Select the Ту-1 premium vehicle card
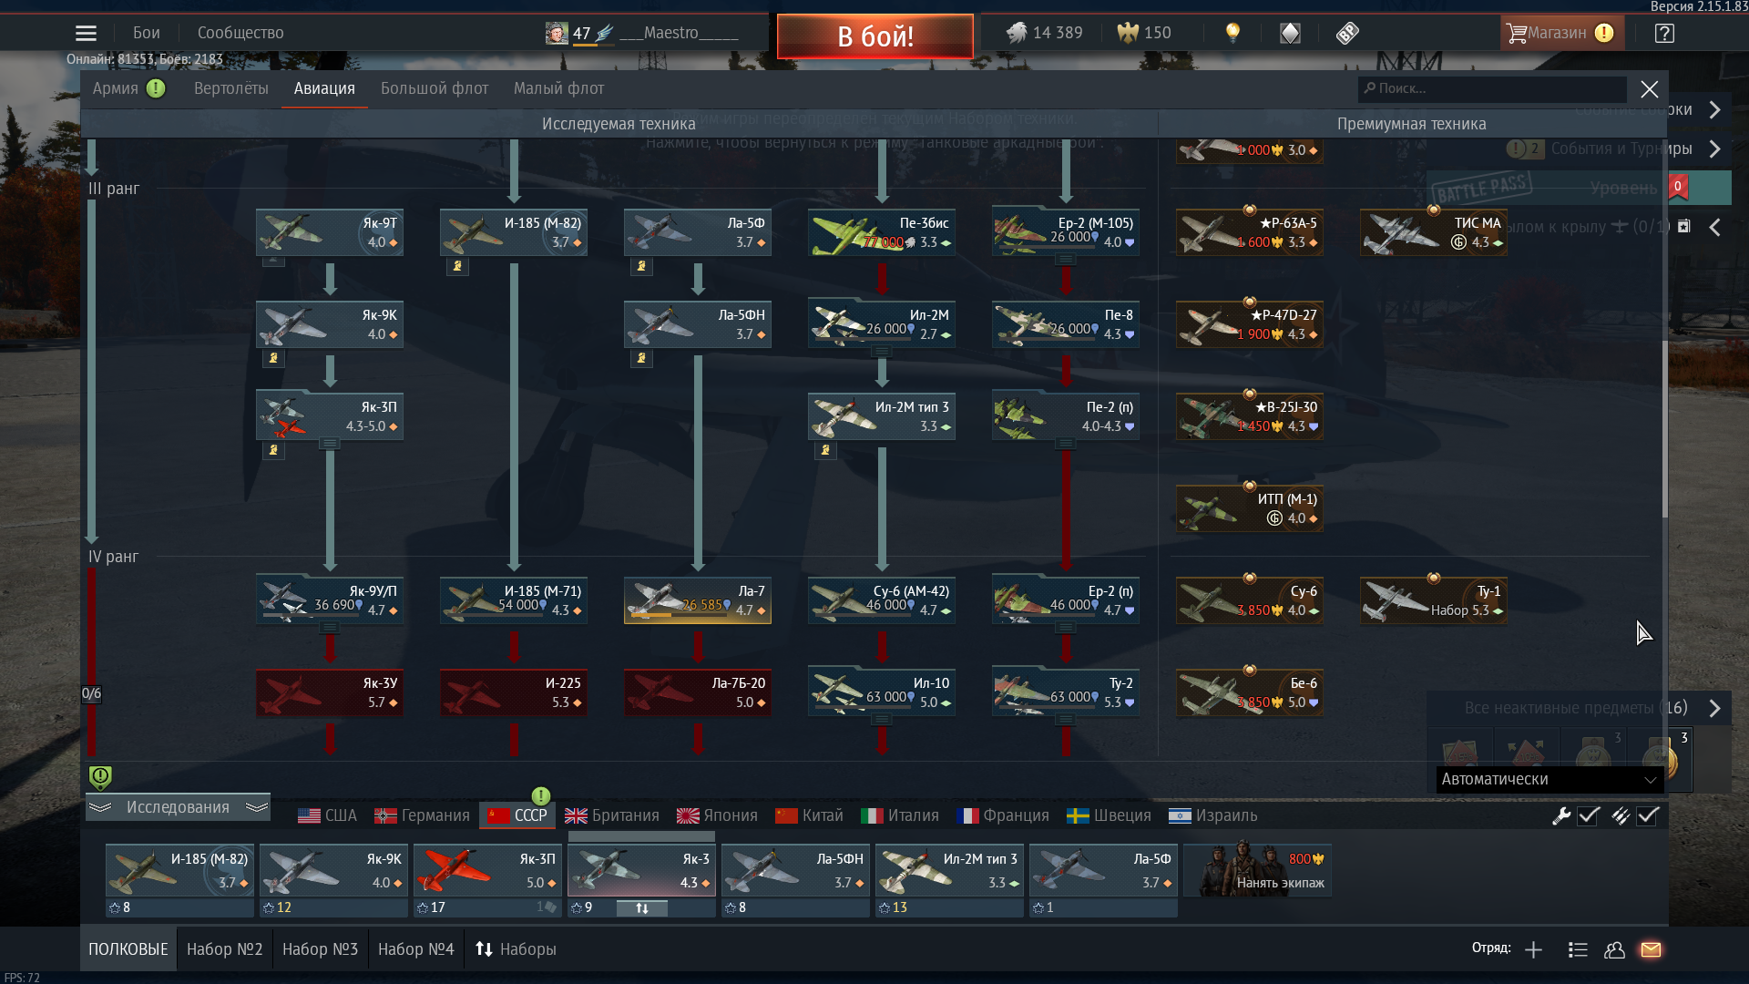The image size is (1749, 984). (1434, 600)
